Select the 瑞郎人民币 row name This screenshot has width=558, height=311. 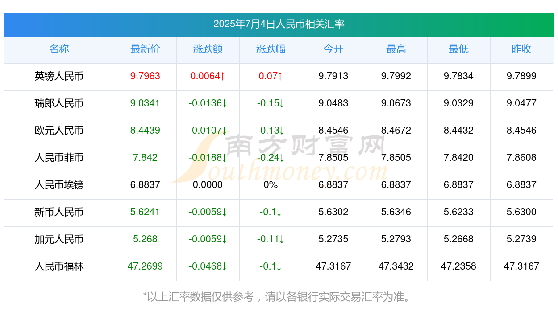pos(59,103)
